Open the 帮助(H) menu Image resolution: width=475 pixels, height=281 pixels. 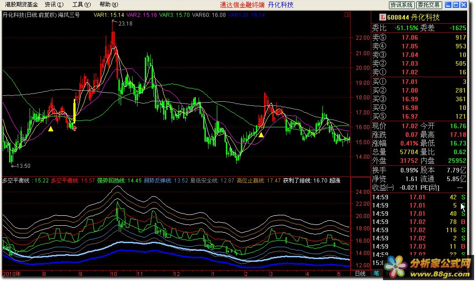point(109,5)
